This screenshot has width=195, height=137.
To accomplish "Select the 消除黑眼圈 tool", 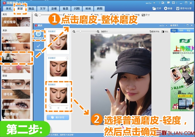I will tap(16, 114).
